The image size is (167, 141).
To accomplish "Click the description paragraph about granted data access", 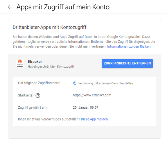I will tap(84, 42).
